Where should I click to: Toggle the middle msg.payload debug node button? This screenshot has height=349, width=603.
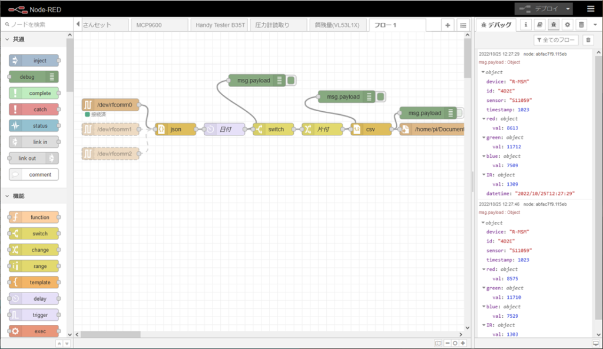381,97
